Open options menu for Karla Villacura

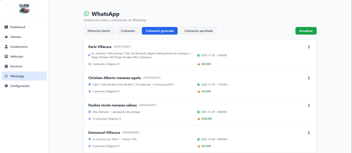pyautogui.click(x=309, y=47)
